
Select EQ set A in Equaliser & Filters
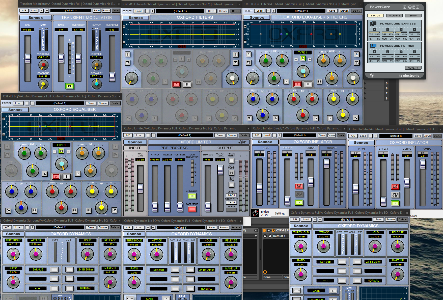pyautogui.click(x=297, y=84)
